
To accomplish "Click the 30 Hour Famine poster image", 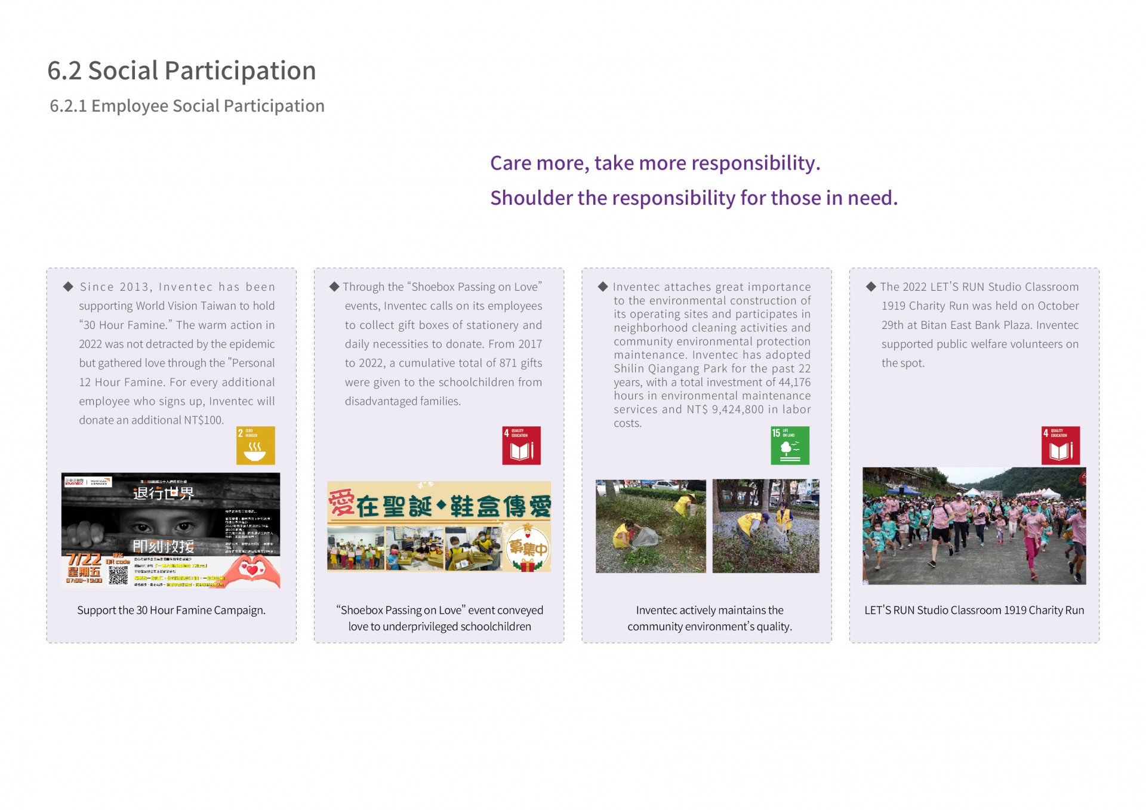I will [x=171, y=531].
